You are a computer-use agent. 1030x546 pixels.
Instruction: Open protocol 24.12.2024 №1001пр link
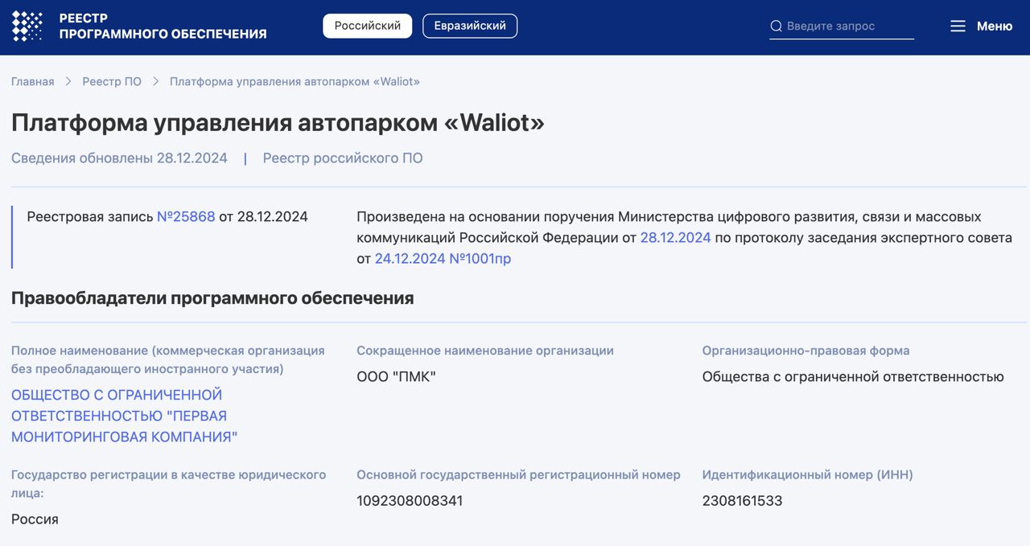(x=443, y=258)
